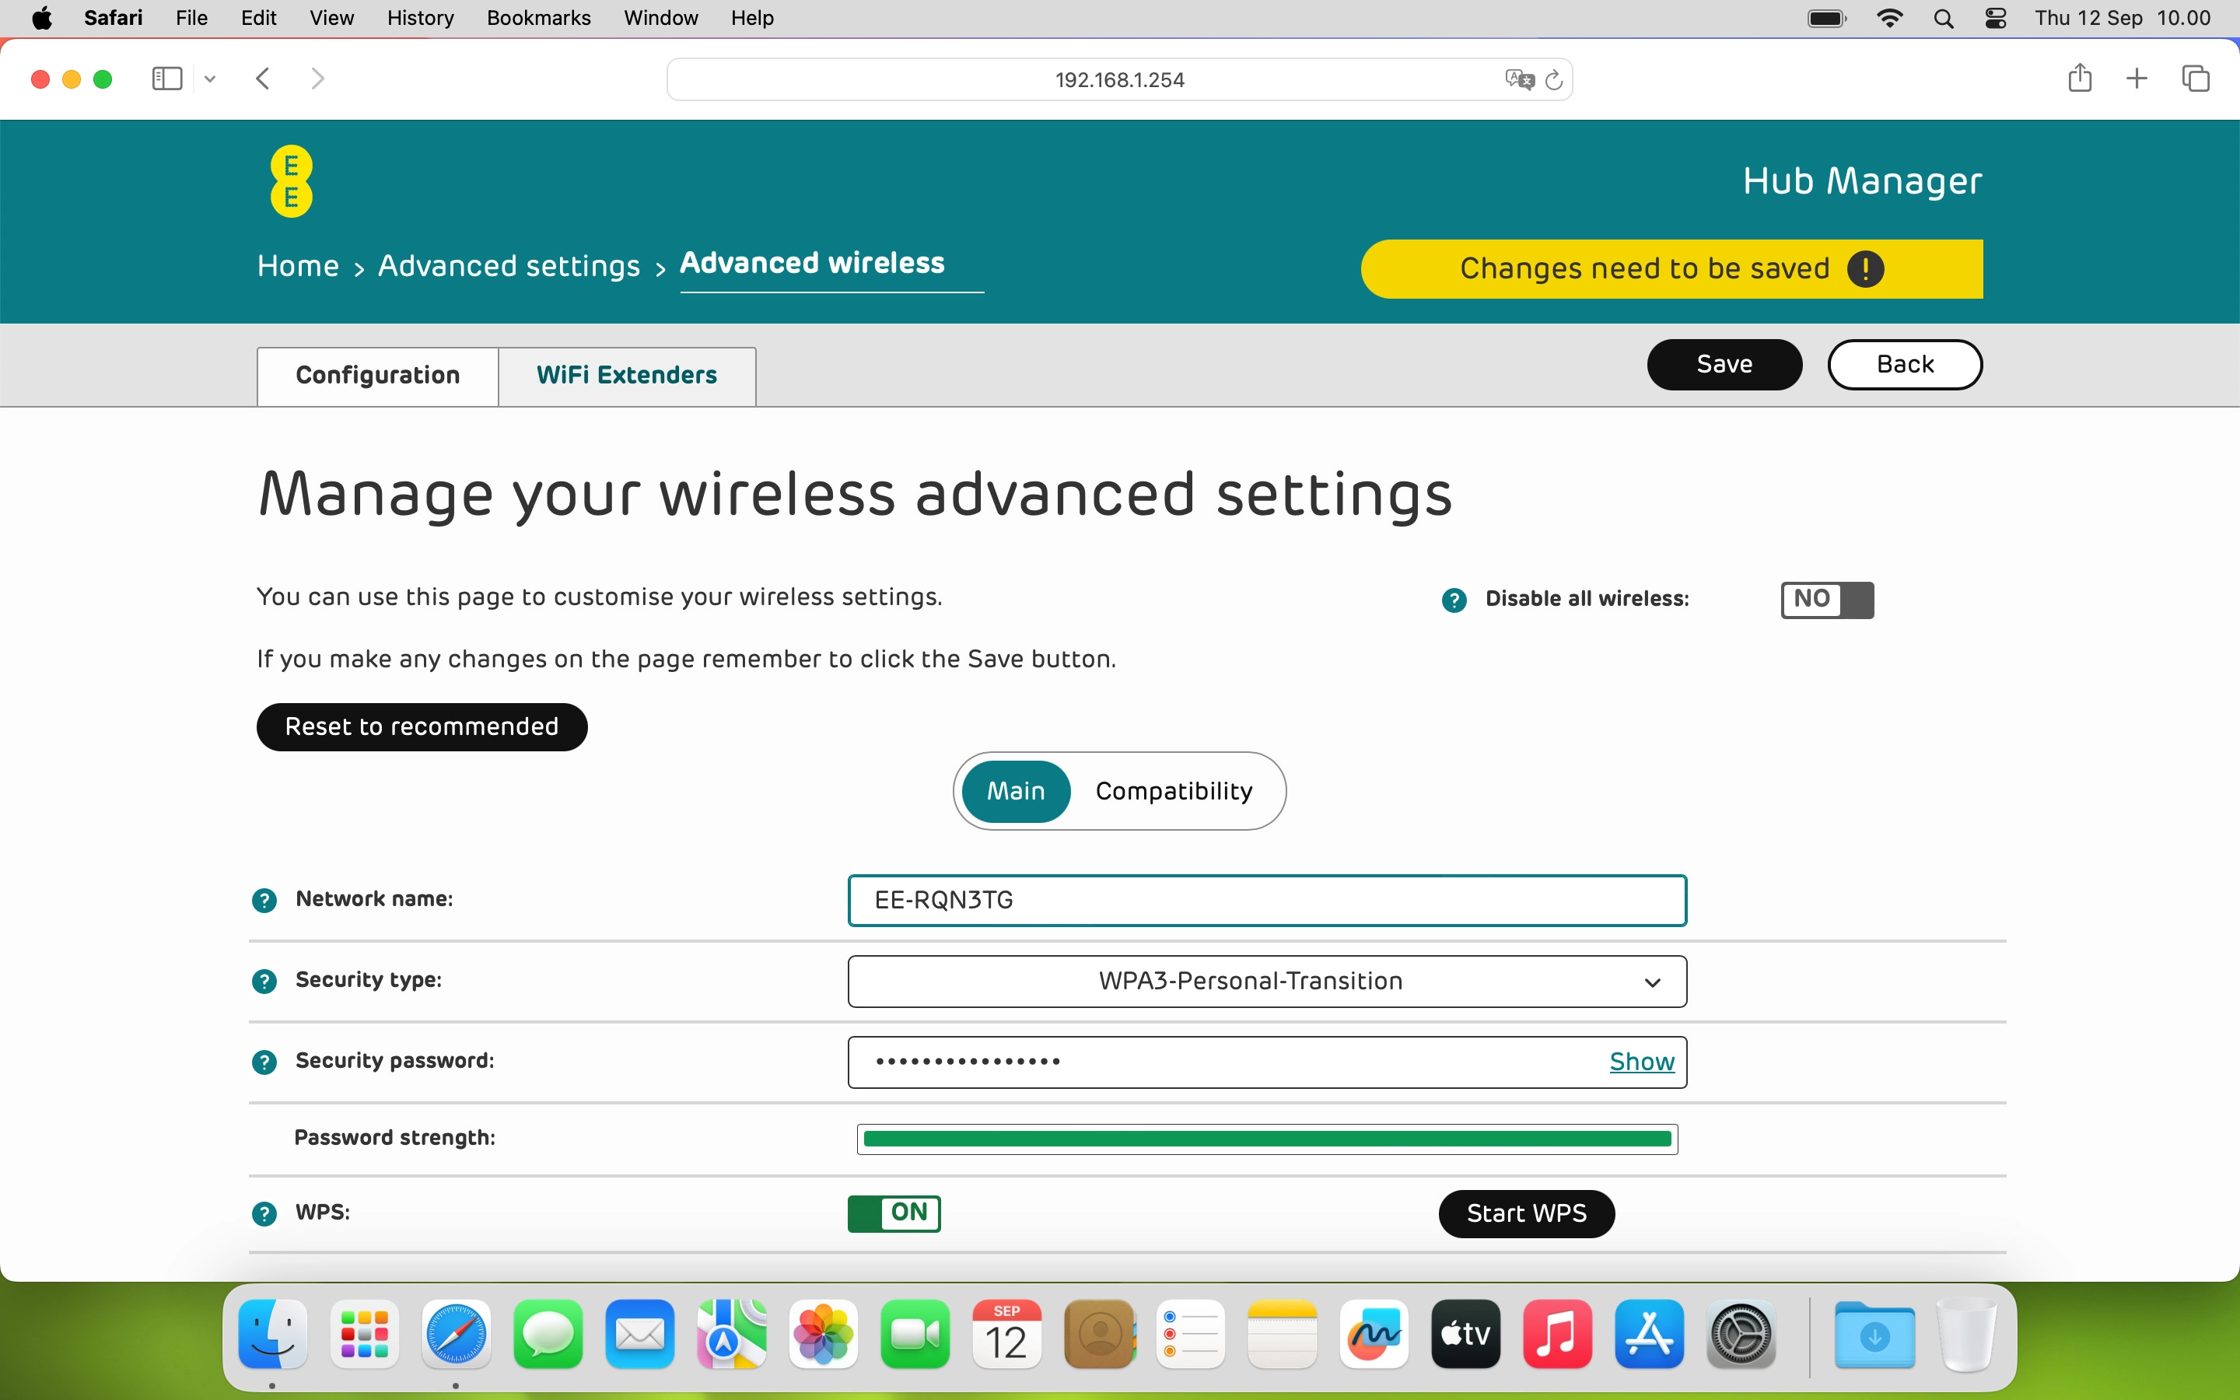Viewport: 2240px width, 1400px height.
Task: Click Show link in password field
Action: [x=1641, y=1062]
